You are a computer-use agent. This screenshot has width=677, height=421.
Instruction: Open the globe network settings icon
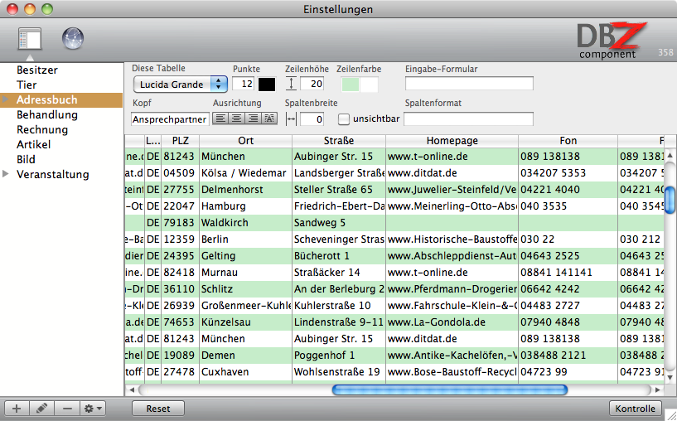(73, 38)
